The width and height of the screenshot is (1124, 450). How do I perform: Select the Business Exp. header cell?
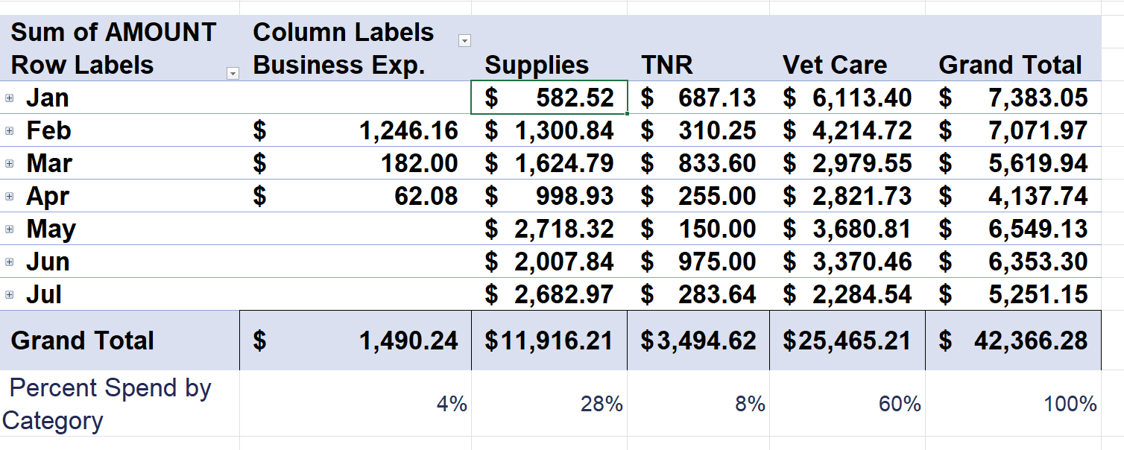tap(339, 65)
